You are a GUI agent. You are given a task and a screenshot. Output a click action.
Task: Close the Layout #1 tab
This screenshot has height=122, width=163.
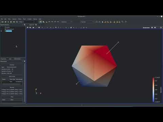(x=36, y=25)
